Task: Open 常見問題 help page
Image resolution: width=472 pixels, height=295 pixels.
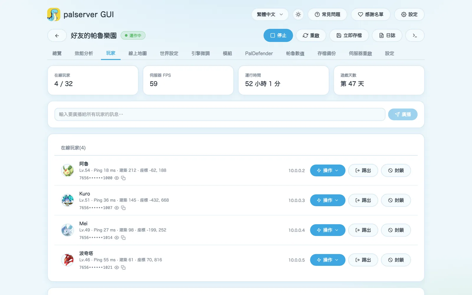Action: pyautogui.click(x=327, y=14)
